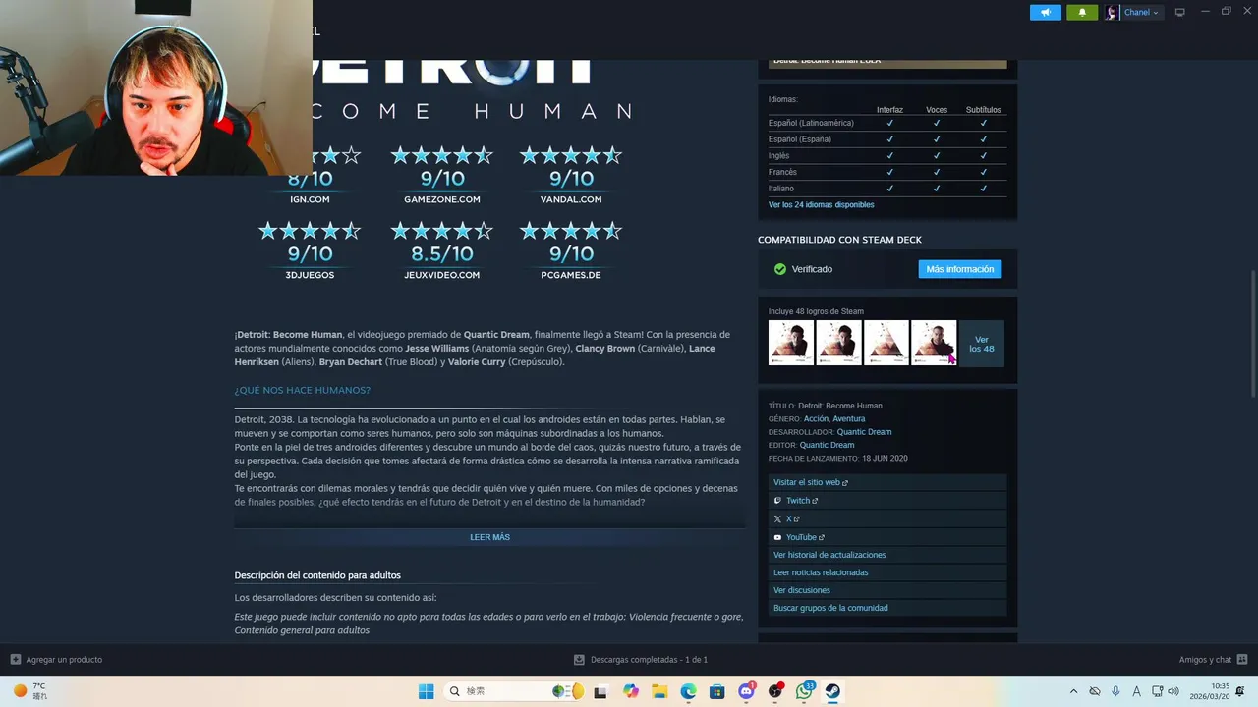Viewport: 1258px width, 707px height.
Task: Click Más información for Steam Deck
Action: (959, 269)
